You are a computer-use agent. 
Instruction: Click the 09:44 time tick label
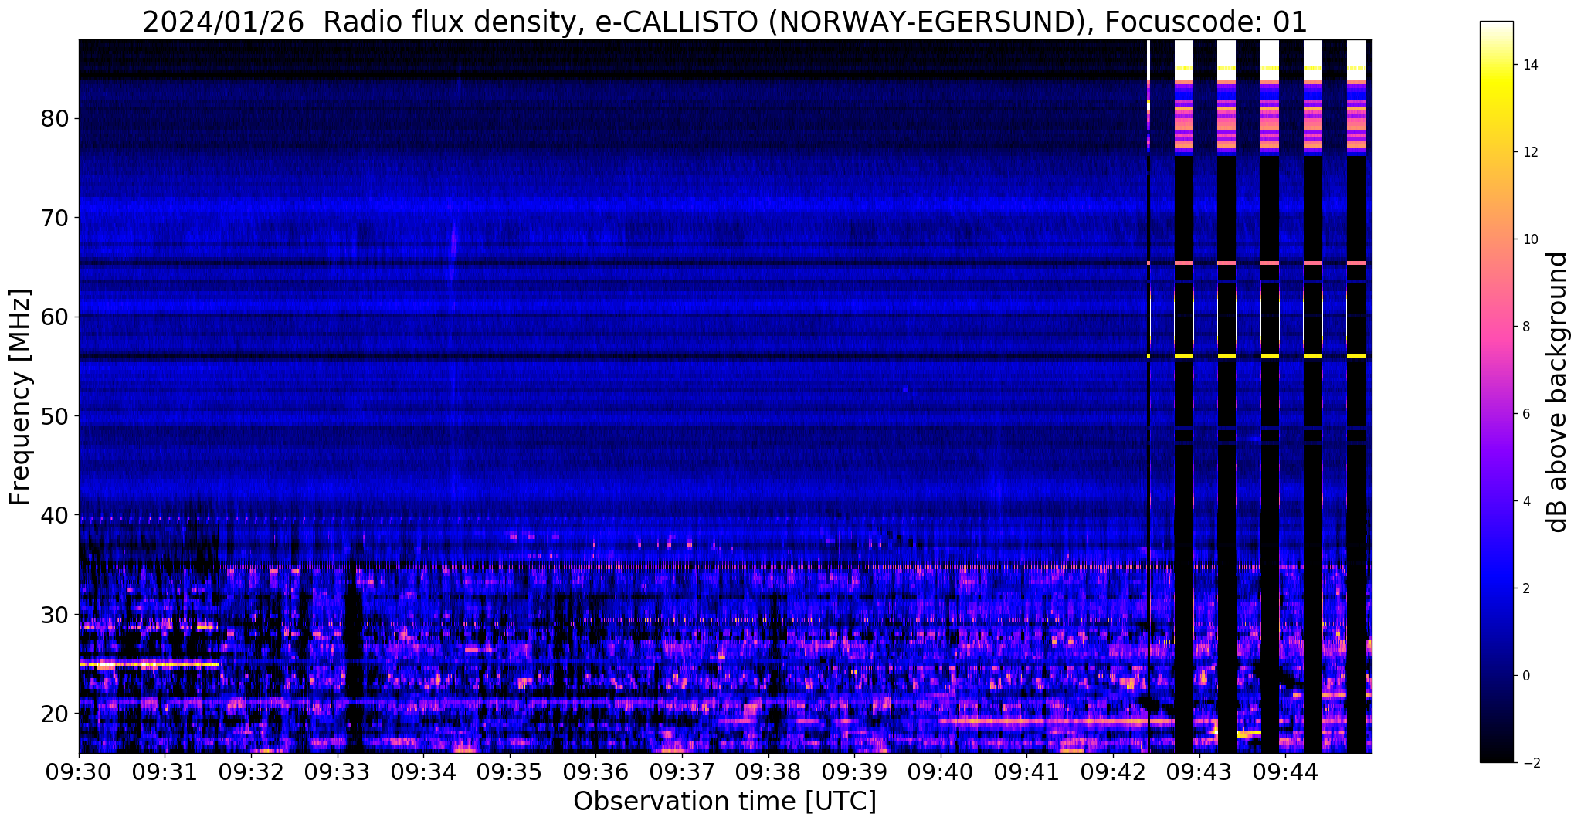tap(1284, 771)
